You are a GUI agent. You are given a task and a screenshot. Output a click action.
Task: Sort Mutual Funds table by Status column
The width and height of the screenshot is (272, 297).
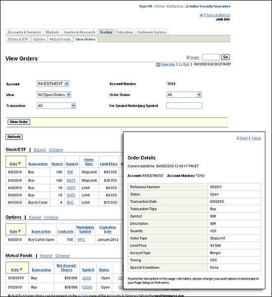coord(104,270)
